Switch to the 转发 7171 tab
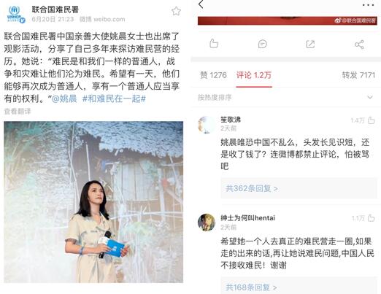 [358, 75]
